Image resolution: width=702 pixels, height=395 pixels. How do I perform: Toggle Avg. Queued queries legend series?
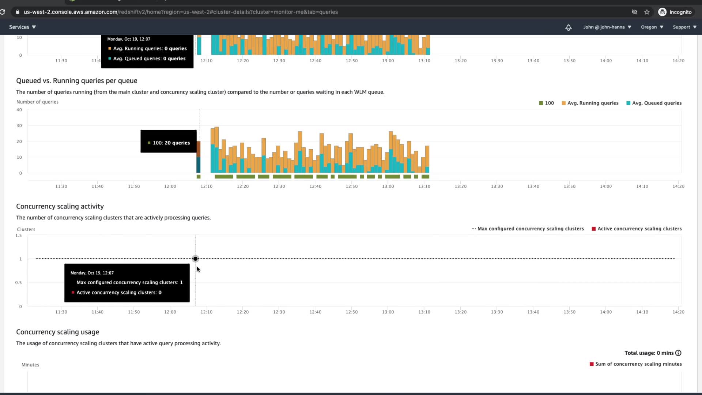tap(656, 103)
